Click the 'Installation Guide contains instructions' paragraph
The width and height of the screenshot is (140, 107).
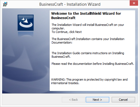88,55
